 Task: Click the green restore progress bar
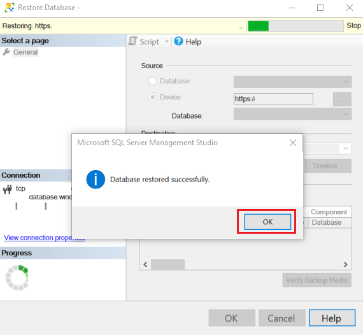[295, 25]
